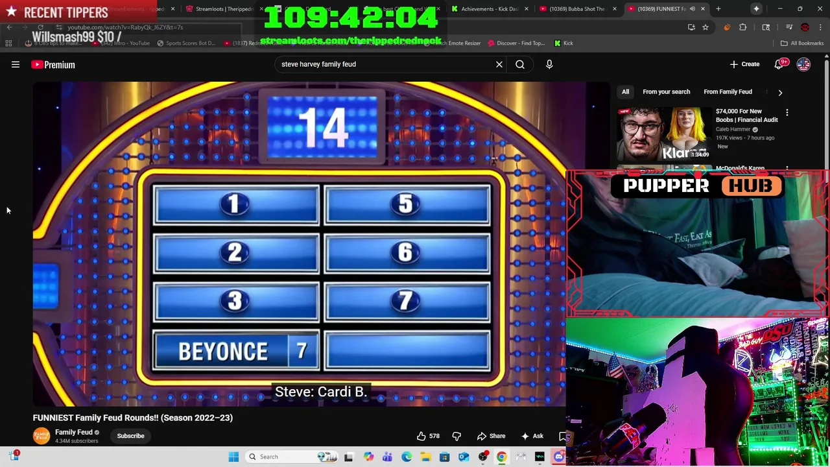Click the Family Feud video player
The width and height of the screenshot is (830, 467).
click(x=299, y=244)
